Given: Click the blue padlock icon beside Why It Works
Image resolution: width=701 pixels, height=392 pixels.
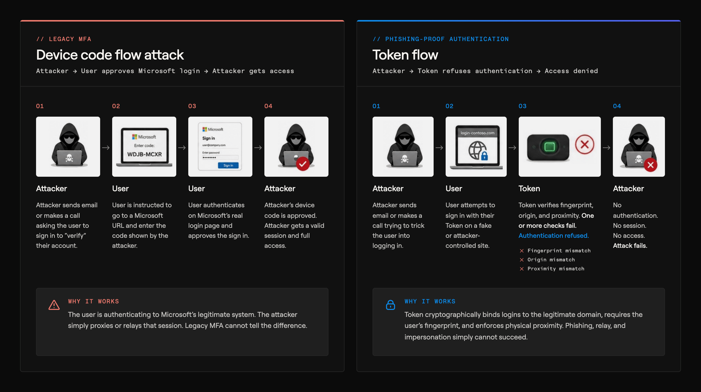Looking at the screenshot, I should [390, 305].
